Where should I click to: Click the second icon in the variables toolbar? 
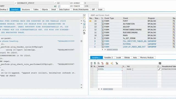[95, 63]
